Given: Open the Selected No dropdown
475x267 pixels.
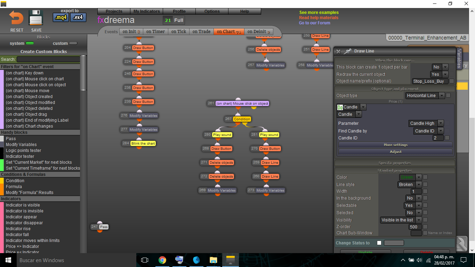Looking at the screenshot, I should 414,213.
